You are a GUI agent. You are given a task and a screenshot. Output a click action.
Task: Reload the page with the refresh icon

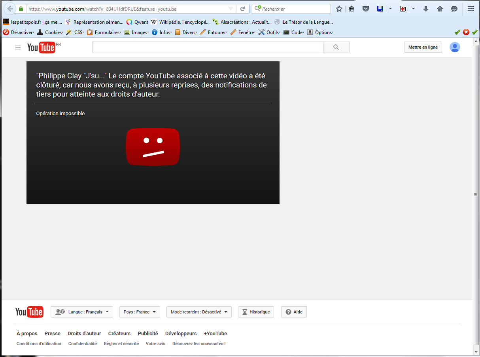(x=243, y=9)
